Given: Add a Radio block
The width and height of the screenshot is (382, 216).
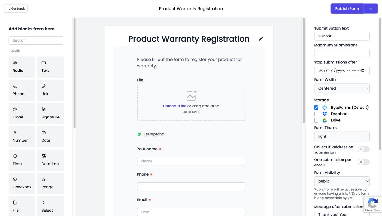Looking at the screenshot, I should 22,67.
